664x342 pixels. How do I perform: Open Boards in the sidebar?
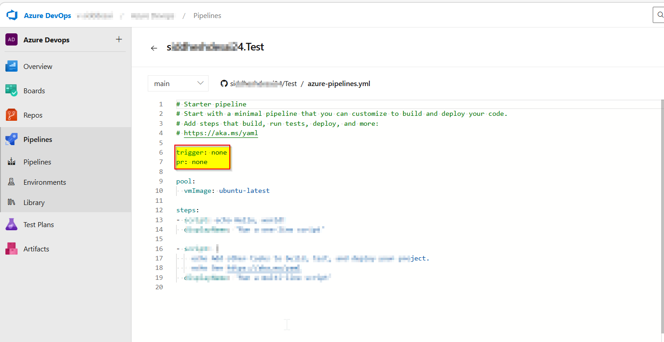(34, 91)
